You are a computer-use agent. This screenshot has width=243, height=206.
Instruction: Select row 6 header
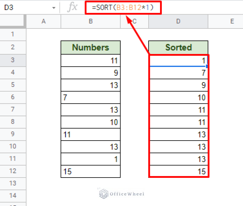coord(13,97)
